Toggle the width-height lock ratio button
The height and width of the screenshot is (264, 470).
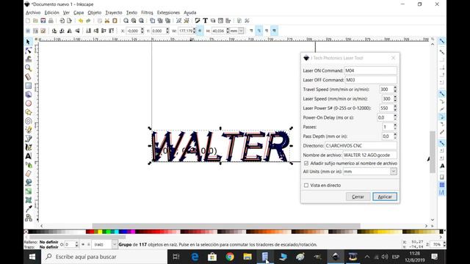click(x=200, y=31)
